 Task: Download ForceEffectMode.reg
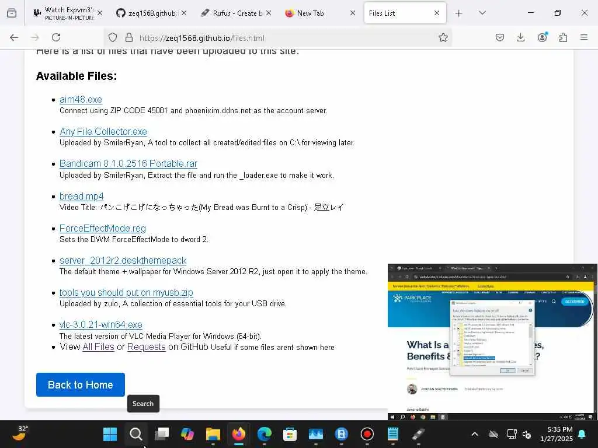(x=103, y=228)
